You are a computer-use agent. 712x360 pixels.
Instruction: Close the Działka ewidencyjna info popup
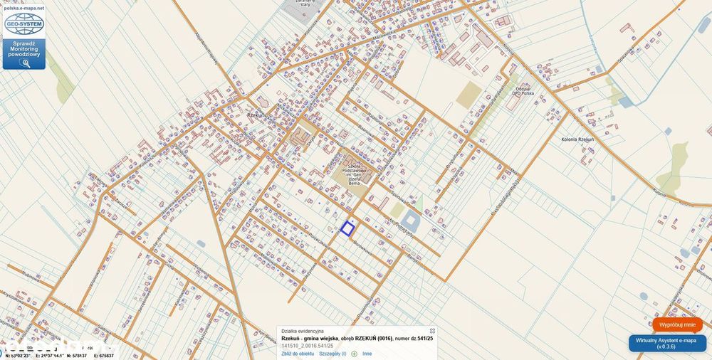click(x=432, y=331)
